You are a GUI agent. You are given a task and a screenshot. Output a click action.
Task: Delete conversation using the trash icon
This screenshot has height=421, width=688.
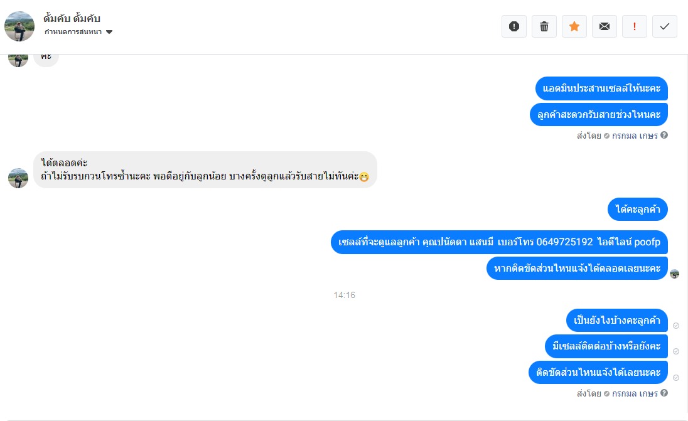544,26
